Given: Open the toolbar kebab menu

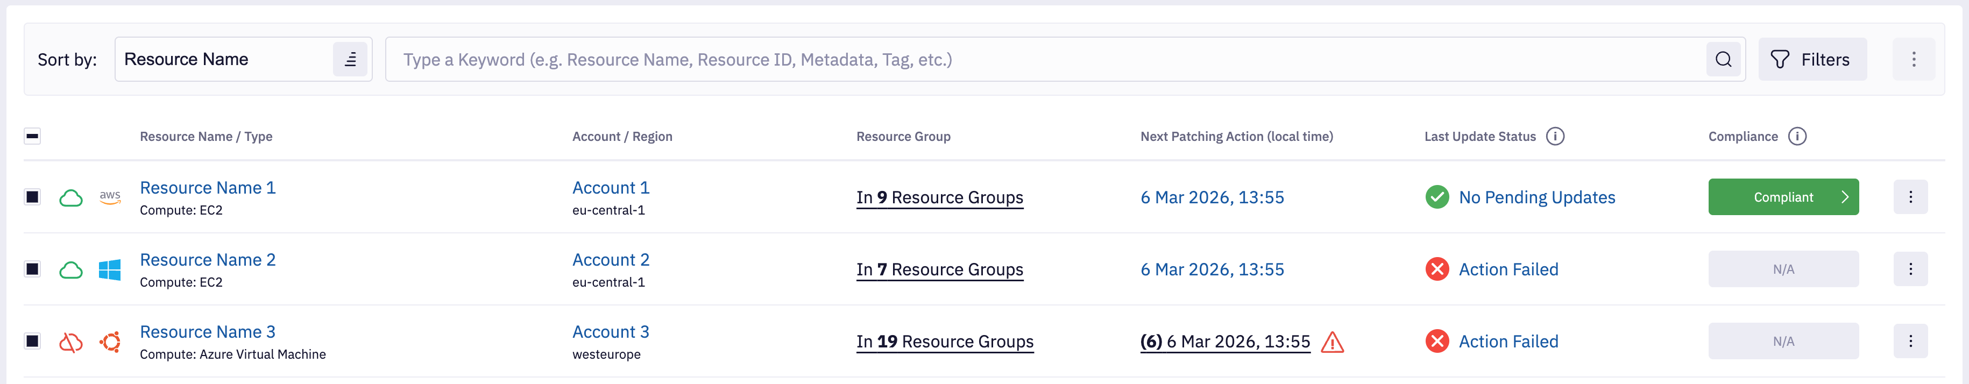Looking at the screenshot, I should (x=1913, y=60).
